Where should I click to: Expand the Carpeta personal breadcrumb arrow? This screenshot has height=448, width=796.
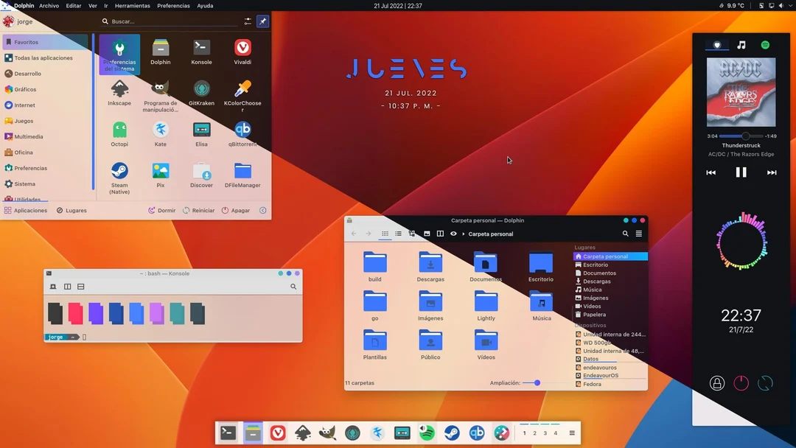(x=464, y=234)
